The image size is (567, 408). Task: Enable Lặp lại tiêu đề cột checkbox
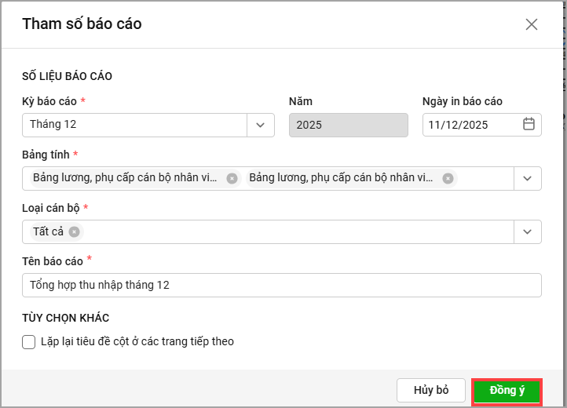pos(29,341)
